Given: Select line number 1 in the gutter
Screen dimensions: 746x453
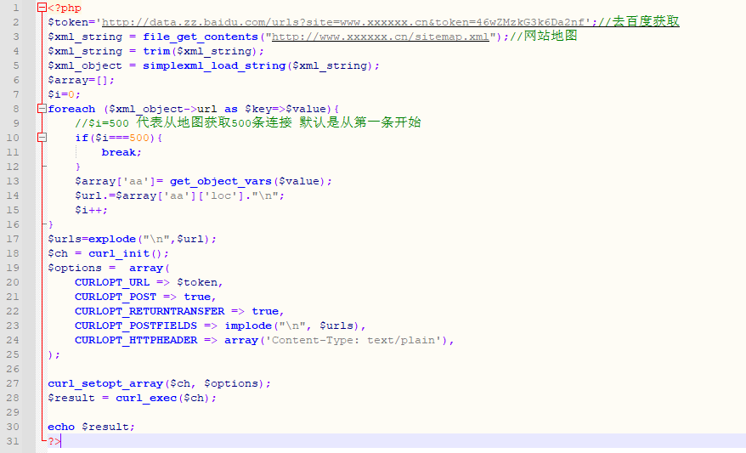Looking at the screenshot, I should point(15,8).
